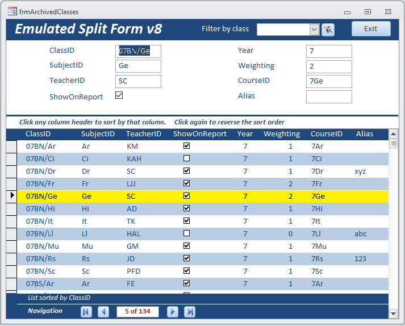The height and width of the screenshot is (326, 405).
Task: Click alias abc in row 07BN/Ll
Action: point(360,234)
